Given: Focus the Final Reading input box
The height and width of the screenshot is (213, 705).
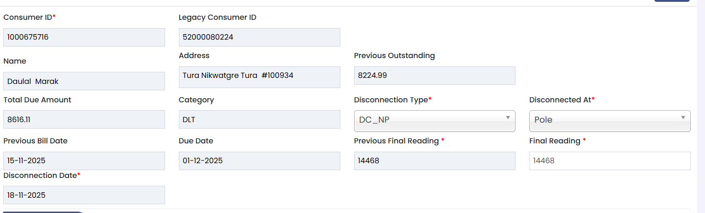Looking at the screenshot, I should pos(610,161).
